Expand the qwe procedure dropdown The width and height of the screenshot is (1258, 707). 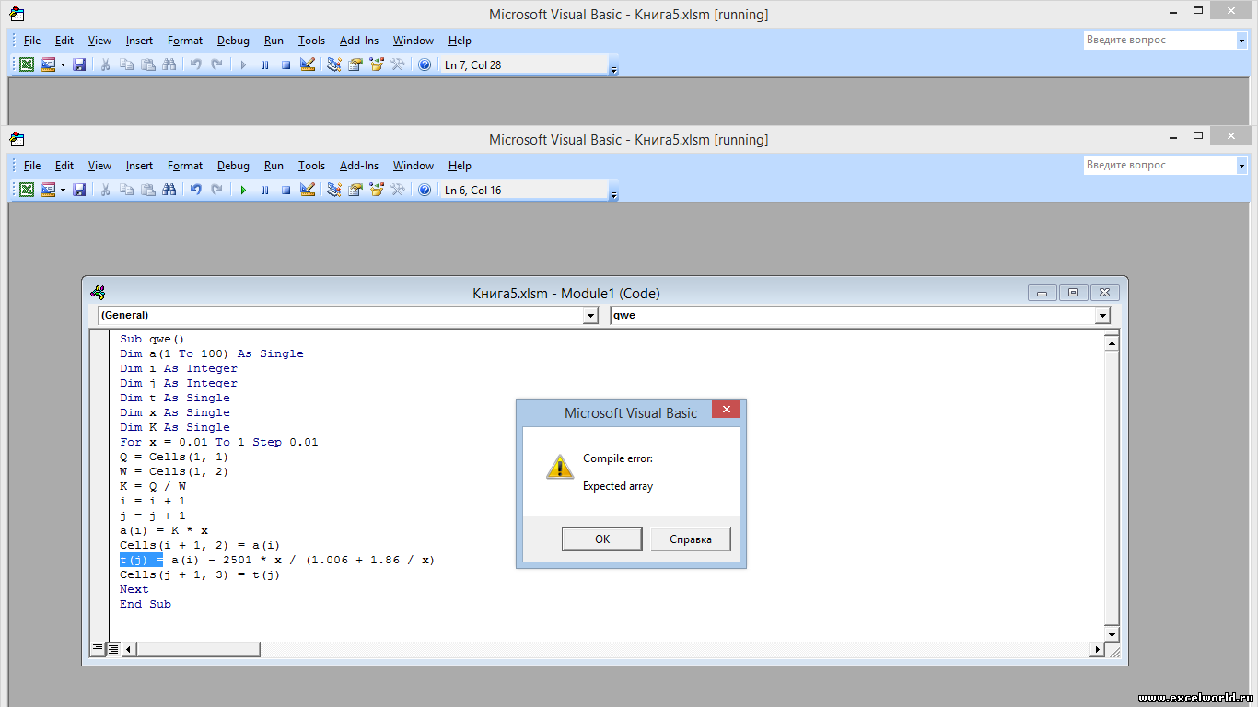(x=1102, y=316)
